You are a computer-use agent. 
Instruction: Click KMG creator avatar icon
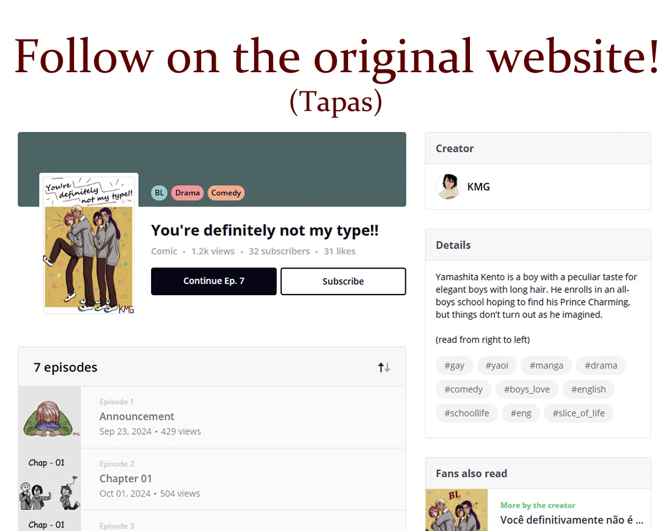[448, 186]
